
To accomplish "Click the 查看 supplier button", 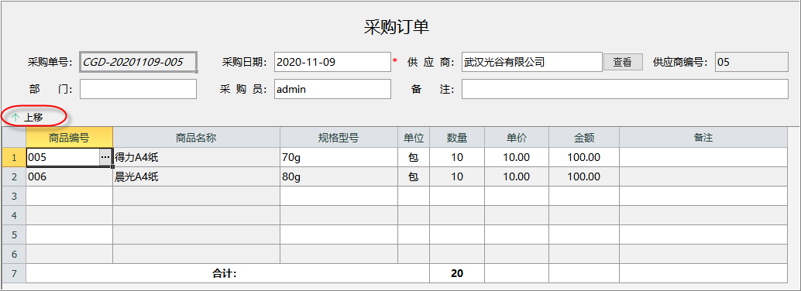I will pyautogui.click(x=624, y=62).
